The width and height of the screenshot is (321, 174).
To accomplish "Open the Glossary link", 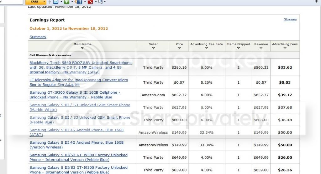I will (290, 19).
